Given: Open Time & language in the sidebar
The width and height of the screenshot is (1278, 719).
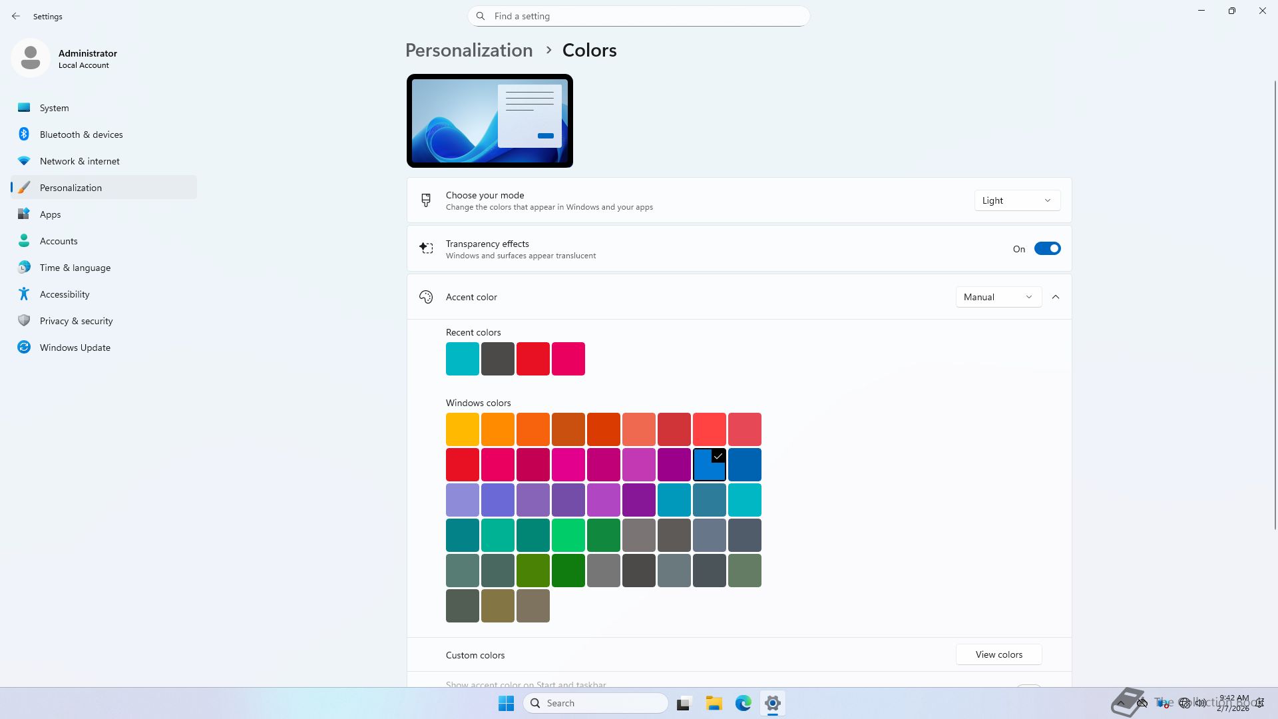Looking at the screenshot, I should (x=75, y=268).
